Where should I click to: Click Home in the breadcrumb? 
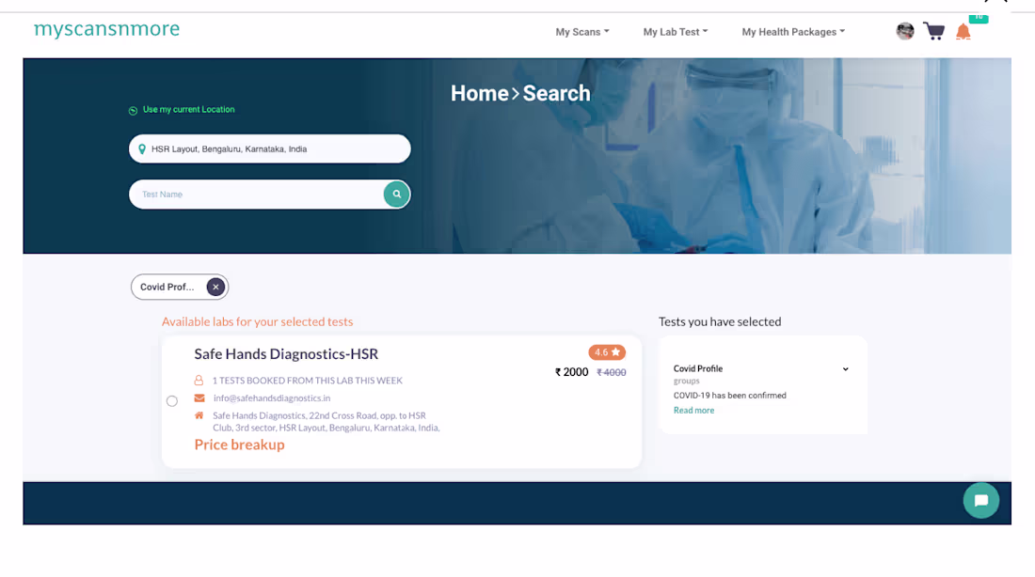(x=479, y=93)
